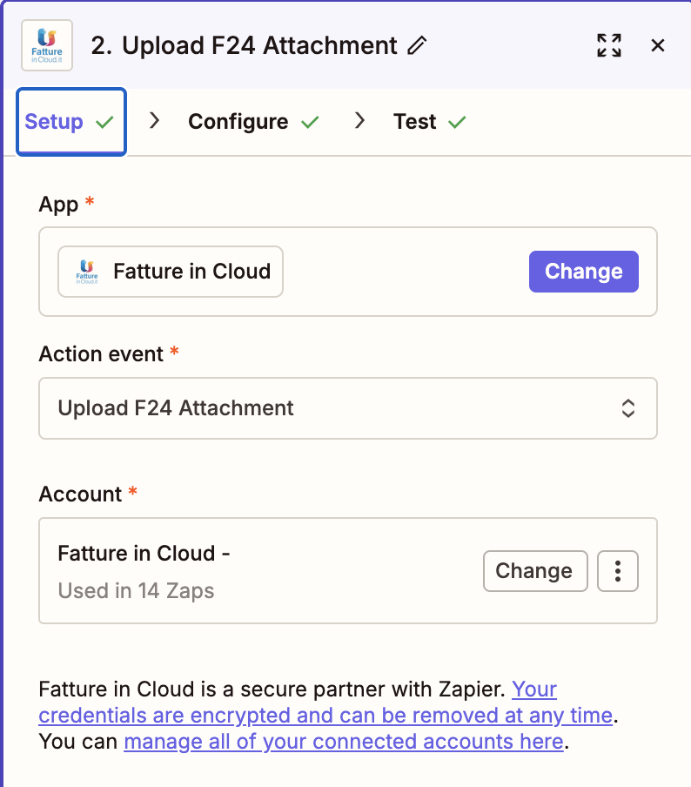Screen dimensions: 691x787
Task: Click the Fatture in Cloud app selection field
Action: 170,271
